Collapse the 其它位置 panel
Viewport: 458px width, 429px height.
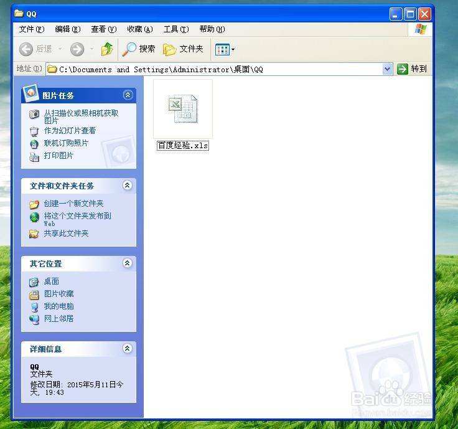(128, 263)
